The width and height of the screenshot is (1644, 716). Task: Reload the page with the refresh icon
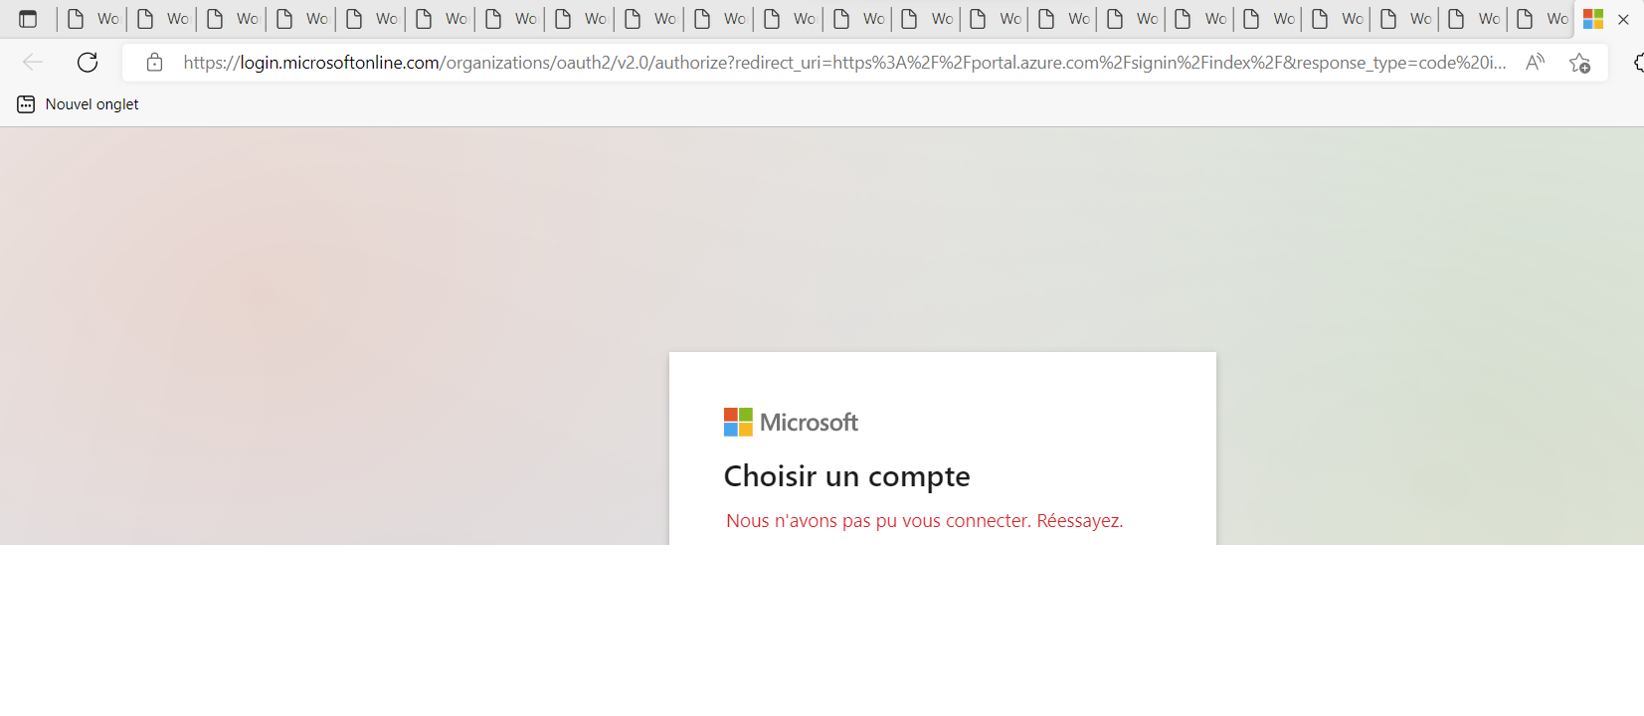coord(88,63)
